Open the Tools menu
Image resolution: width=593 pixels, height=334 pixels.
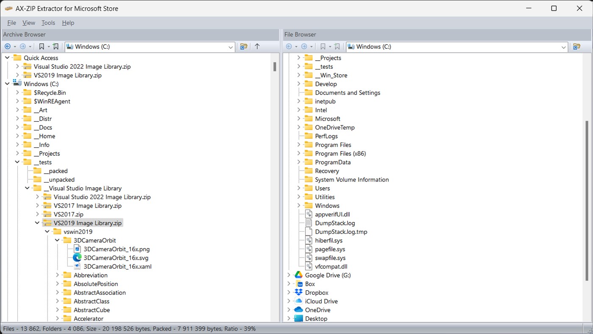point(48,22)
